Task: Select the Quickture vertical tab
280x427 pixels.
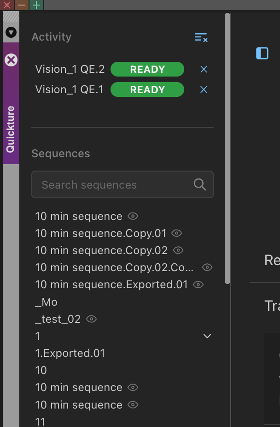Action: pos(11,129)
